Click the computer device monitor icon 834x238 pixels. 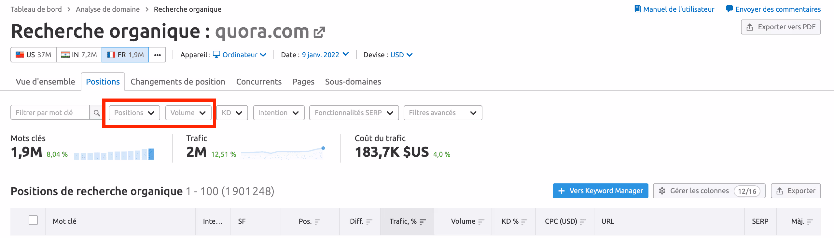coord(216,54)
